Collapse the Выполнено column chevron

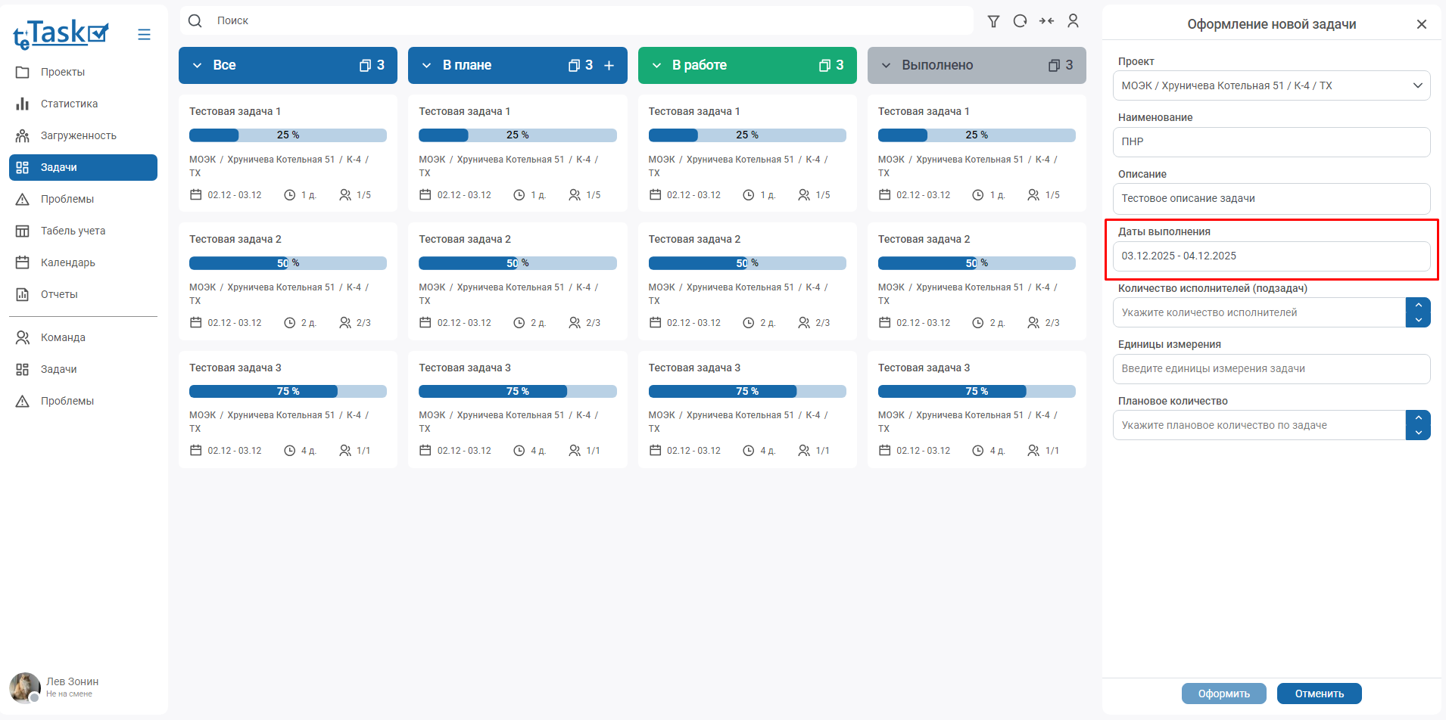pyautogui.click(x=886, y=66)
